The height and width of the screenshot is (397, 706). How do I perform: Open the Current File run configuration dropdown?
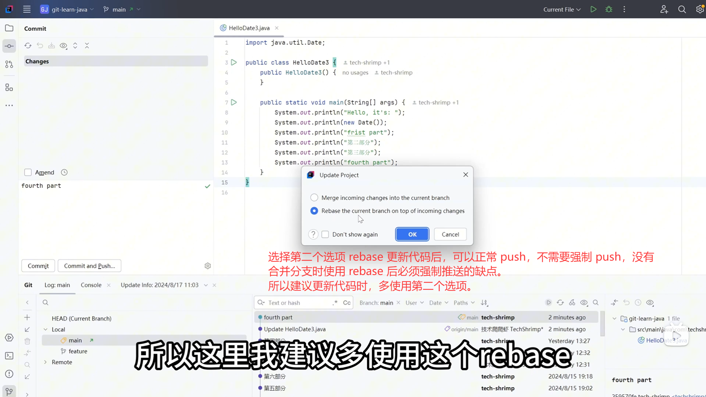561,10
